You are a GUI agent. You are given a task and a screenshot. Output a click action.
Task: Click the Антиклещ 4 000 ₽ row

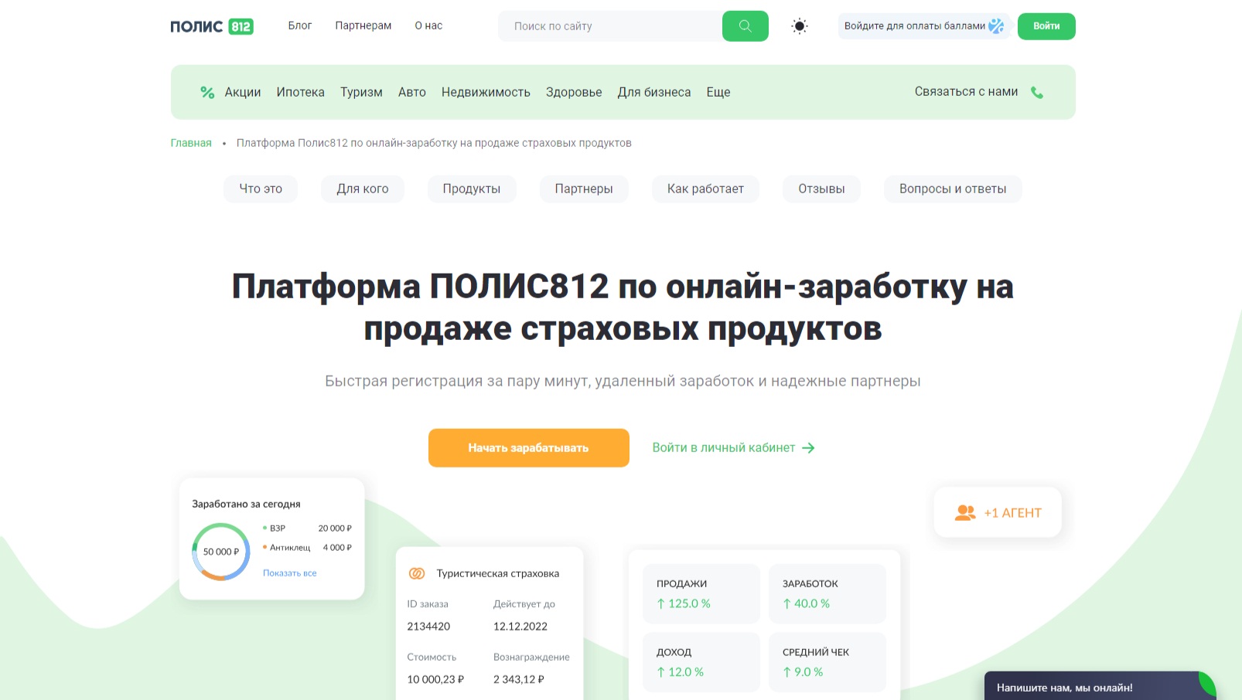tap(307, 548)
